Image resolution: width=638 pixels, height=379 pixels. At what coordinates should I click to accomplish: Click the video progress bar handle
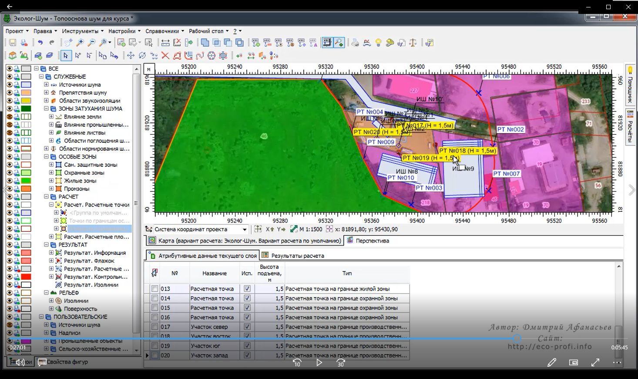[517, 338]
